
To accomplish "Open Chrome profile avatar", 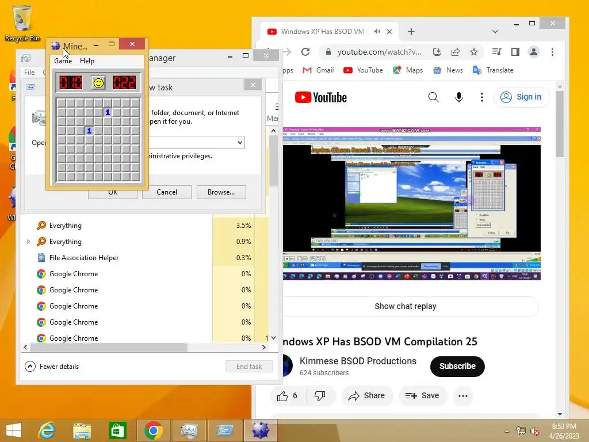I will 534,52.
